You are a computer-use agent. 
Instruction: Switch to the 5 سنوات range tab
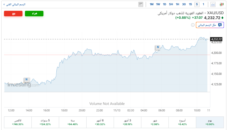[x=45, y=122]
